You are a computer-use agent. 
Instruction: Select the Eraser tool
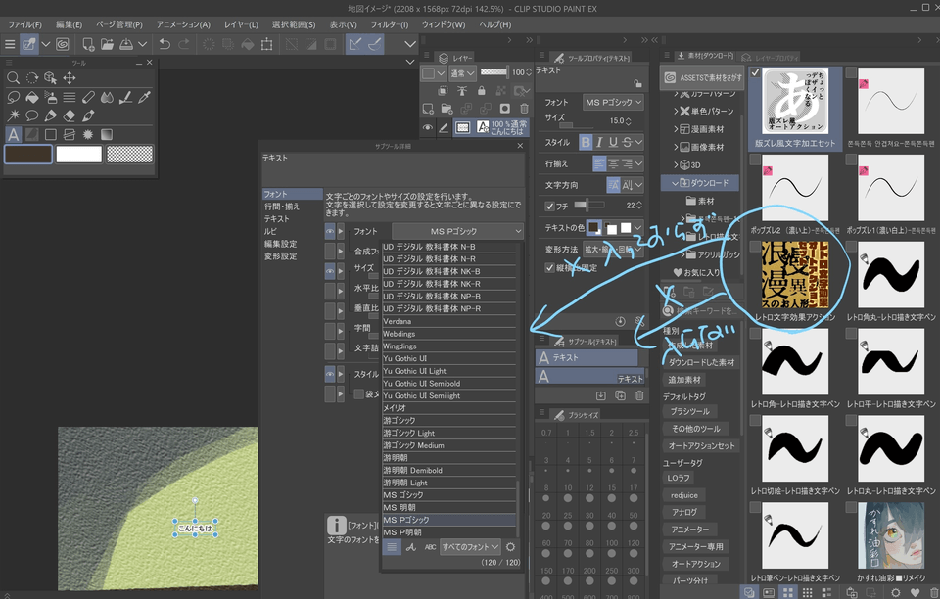tap(70, 115)
